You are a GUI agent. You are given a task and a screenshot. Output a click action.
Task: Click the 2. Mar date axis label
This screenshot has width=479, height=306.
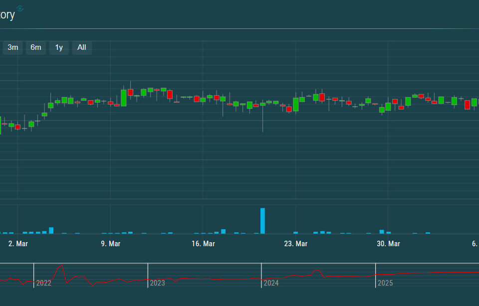18,244
